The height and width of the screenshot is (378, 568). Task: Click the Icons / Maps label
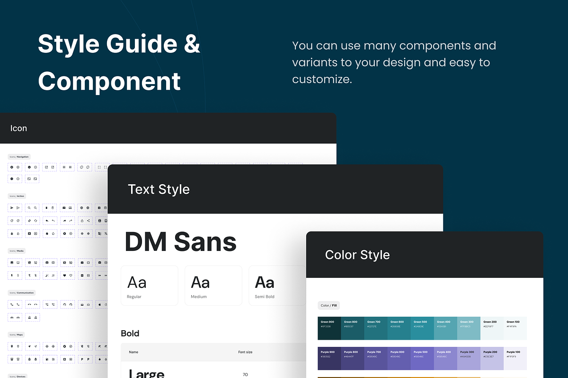click(16, 335)
